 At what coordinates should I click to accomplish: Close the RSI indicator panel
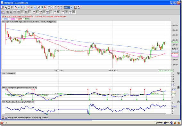click(178, 102)
